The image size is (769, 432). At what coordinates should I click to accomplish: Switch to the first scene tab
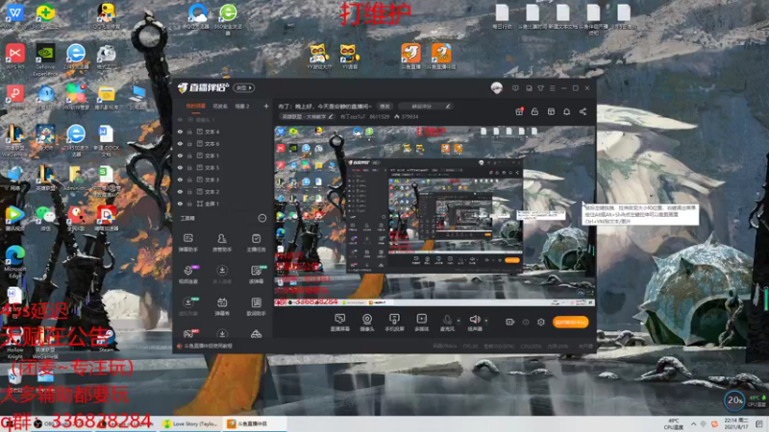pyautogui.click(x=196, y=107)
